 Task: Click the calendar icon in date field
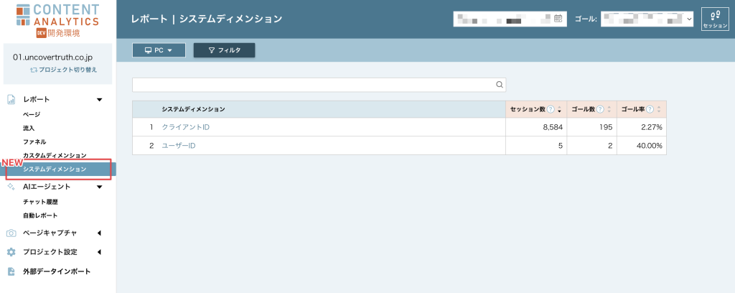point(558,19)
